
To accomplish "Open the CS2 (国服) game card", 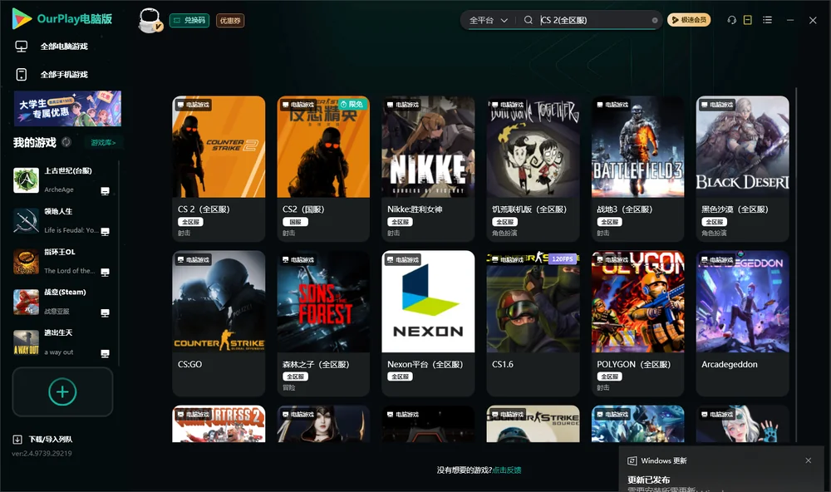I will (323, 169).
